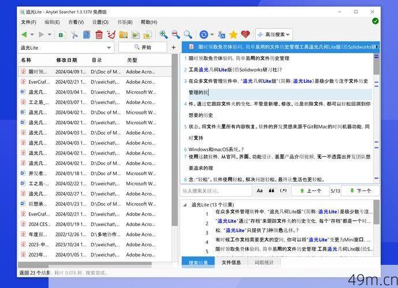Click the zoom in magnifier icon
Viewport: 398px width, 288px height.
pyautogui.click(x=163, y=34)
